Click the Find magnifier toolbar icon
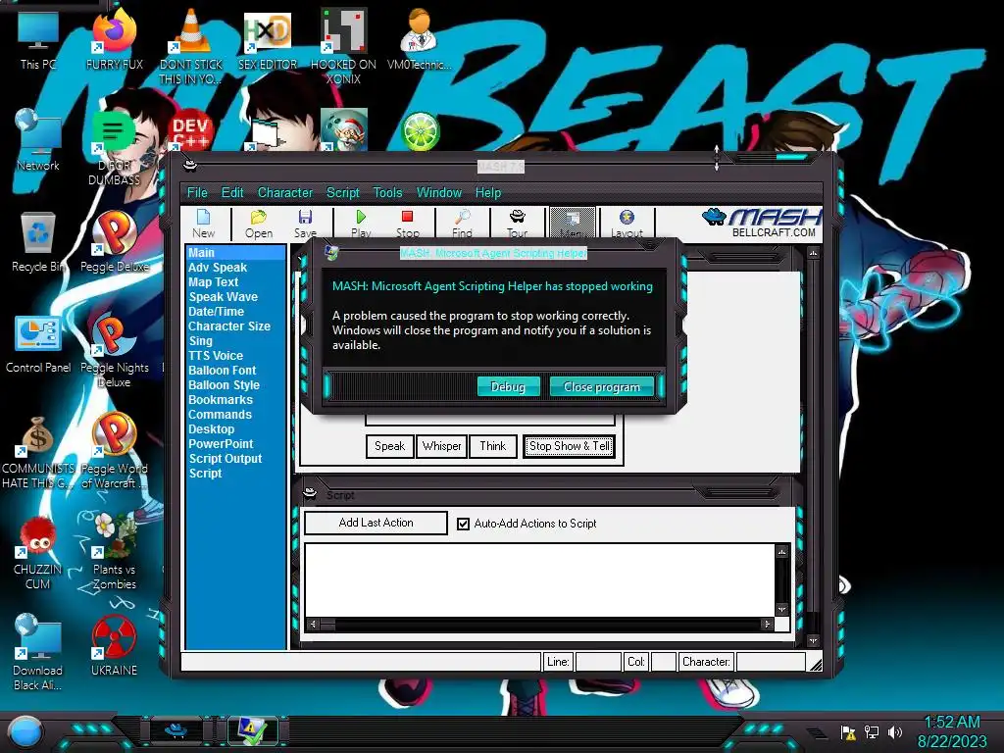The height and width of the screenshot is (753, 1004). [x=462, y=217]
